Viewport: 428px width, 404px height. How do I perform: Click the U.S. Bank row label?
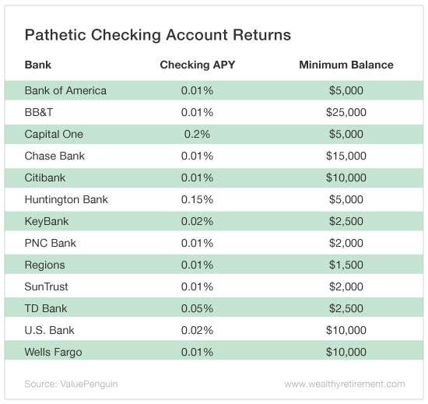point(49,330)
